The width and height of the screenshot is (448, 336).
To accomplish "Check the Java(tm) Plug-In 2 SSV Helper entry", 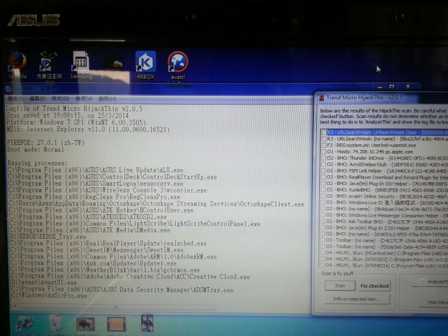I will coord(324,228).
